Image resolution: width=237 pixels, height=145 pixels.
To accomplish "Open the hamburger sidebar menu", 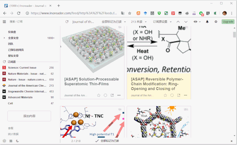I will (4, 22).
